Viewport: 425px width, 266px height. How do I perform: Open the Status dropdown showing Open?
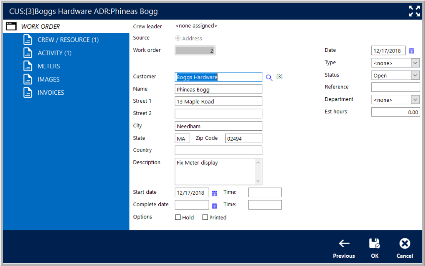pos(415,76)
